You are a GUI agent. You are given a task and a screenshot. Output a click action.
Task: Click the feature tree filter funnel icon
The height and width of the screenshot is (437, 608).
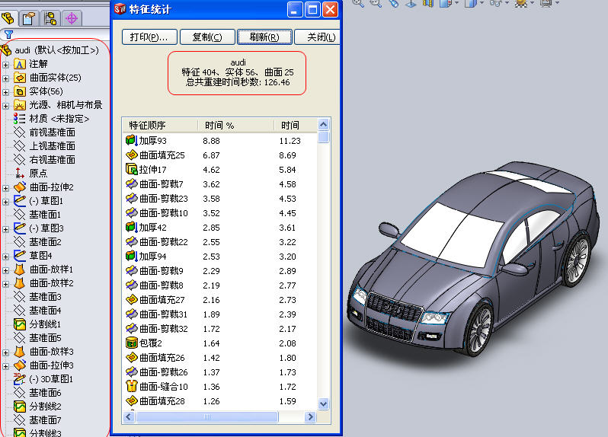coord(8,34)
